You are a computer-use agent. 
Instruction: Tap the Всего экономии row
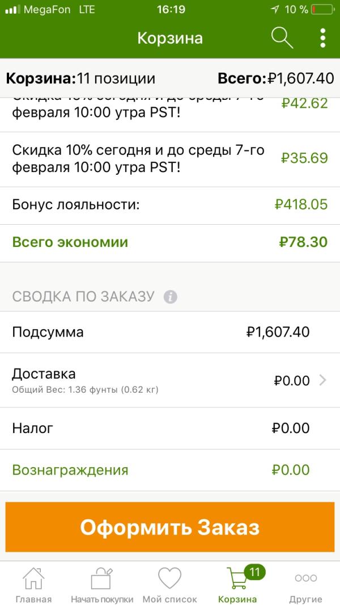coord(170,242)
